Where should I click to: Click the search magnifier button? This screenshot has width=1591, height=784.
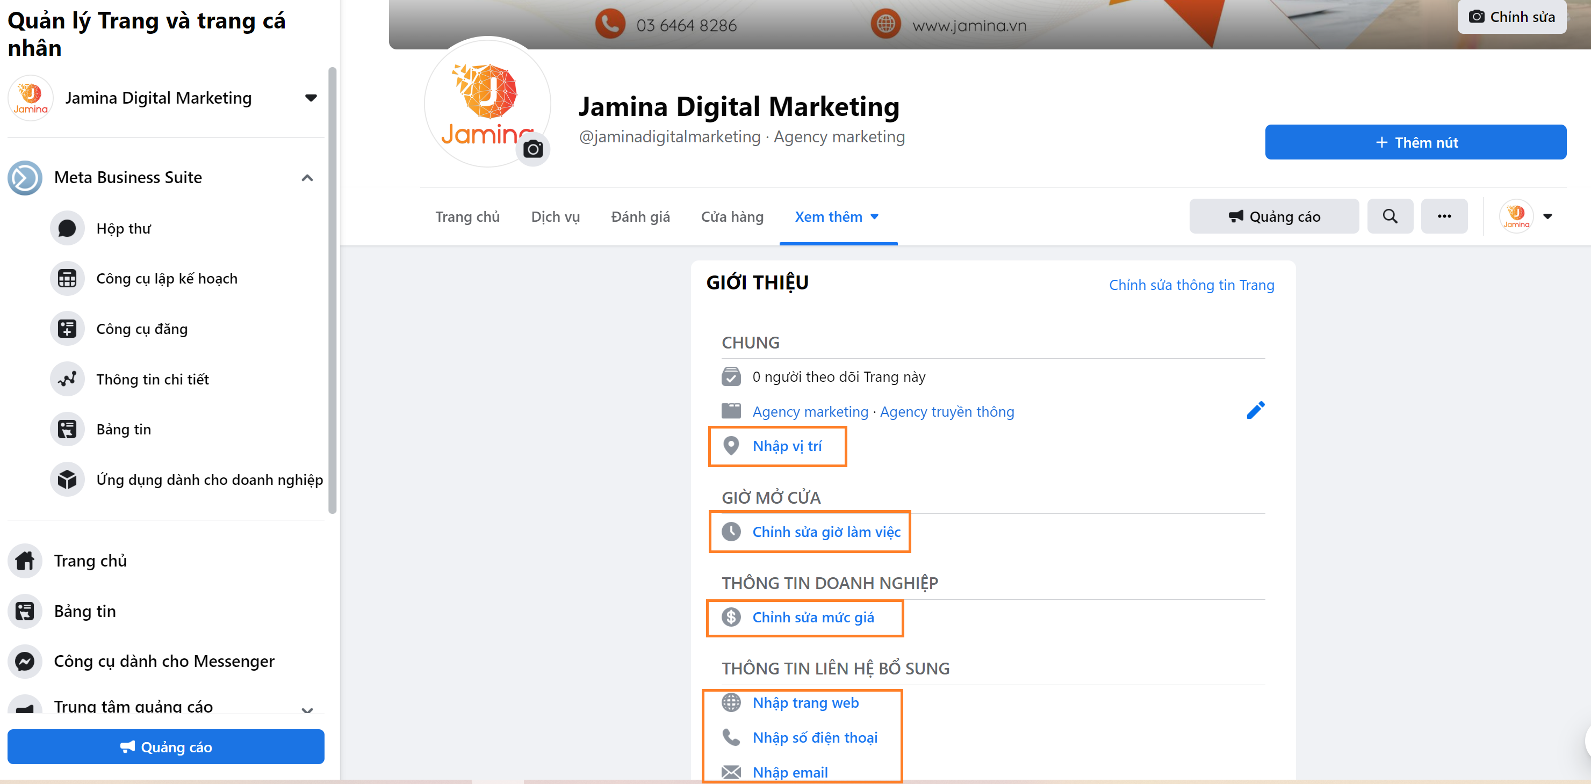pyautogui.click(x=1390, y=216)
